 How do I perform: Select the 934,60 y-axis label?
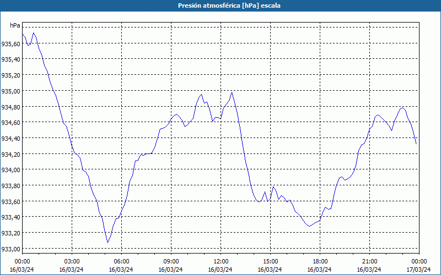tap(11, 123)
